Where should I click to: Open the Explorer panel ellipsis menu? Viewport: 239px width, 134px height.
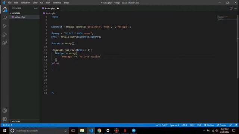[35, 8]
